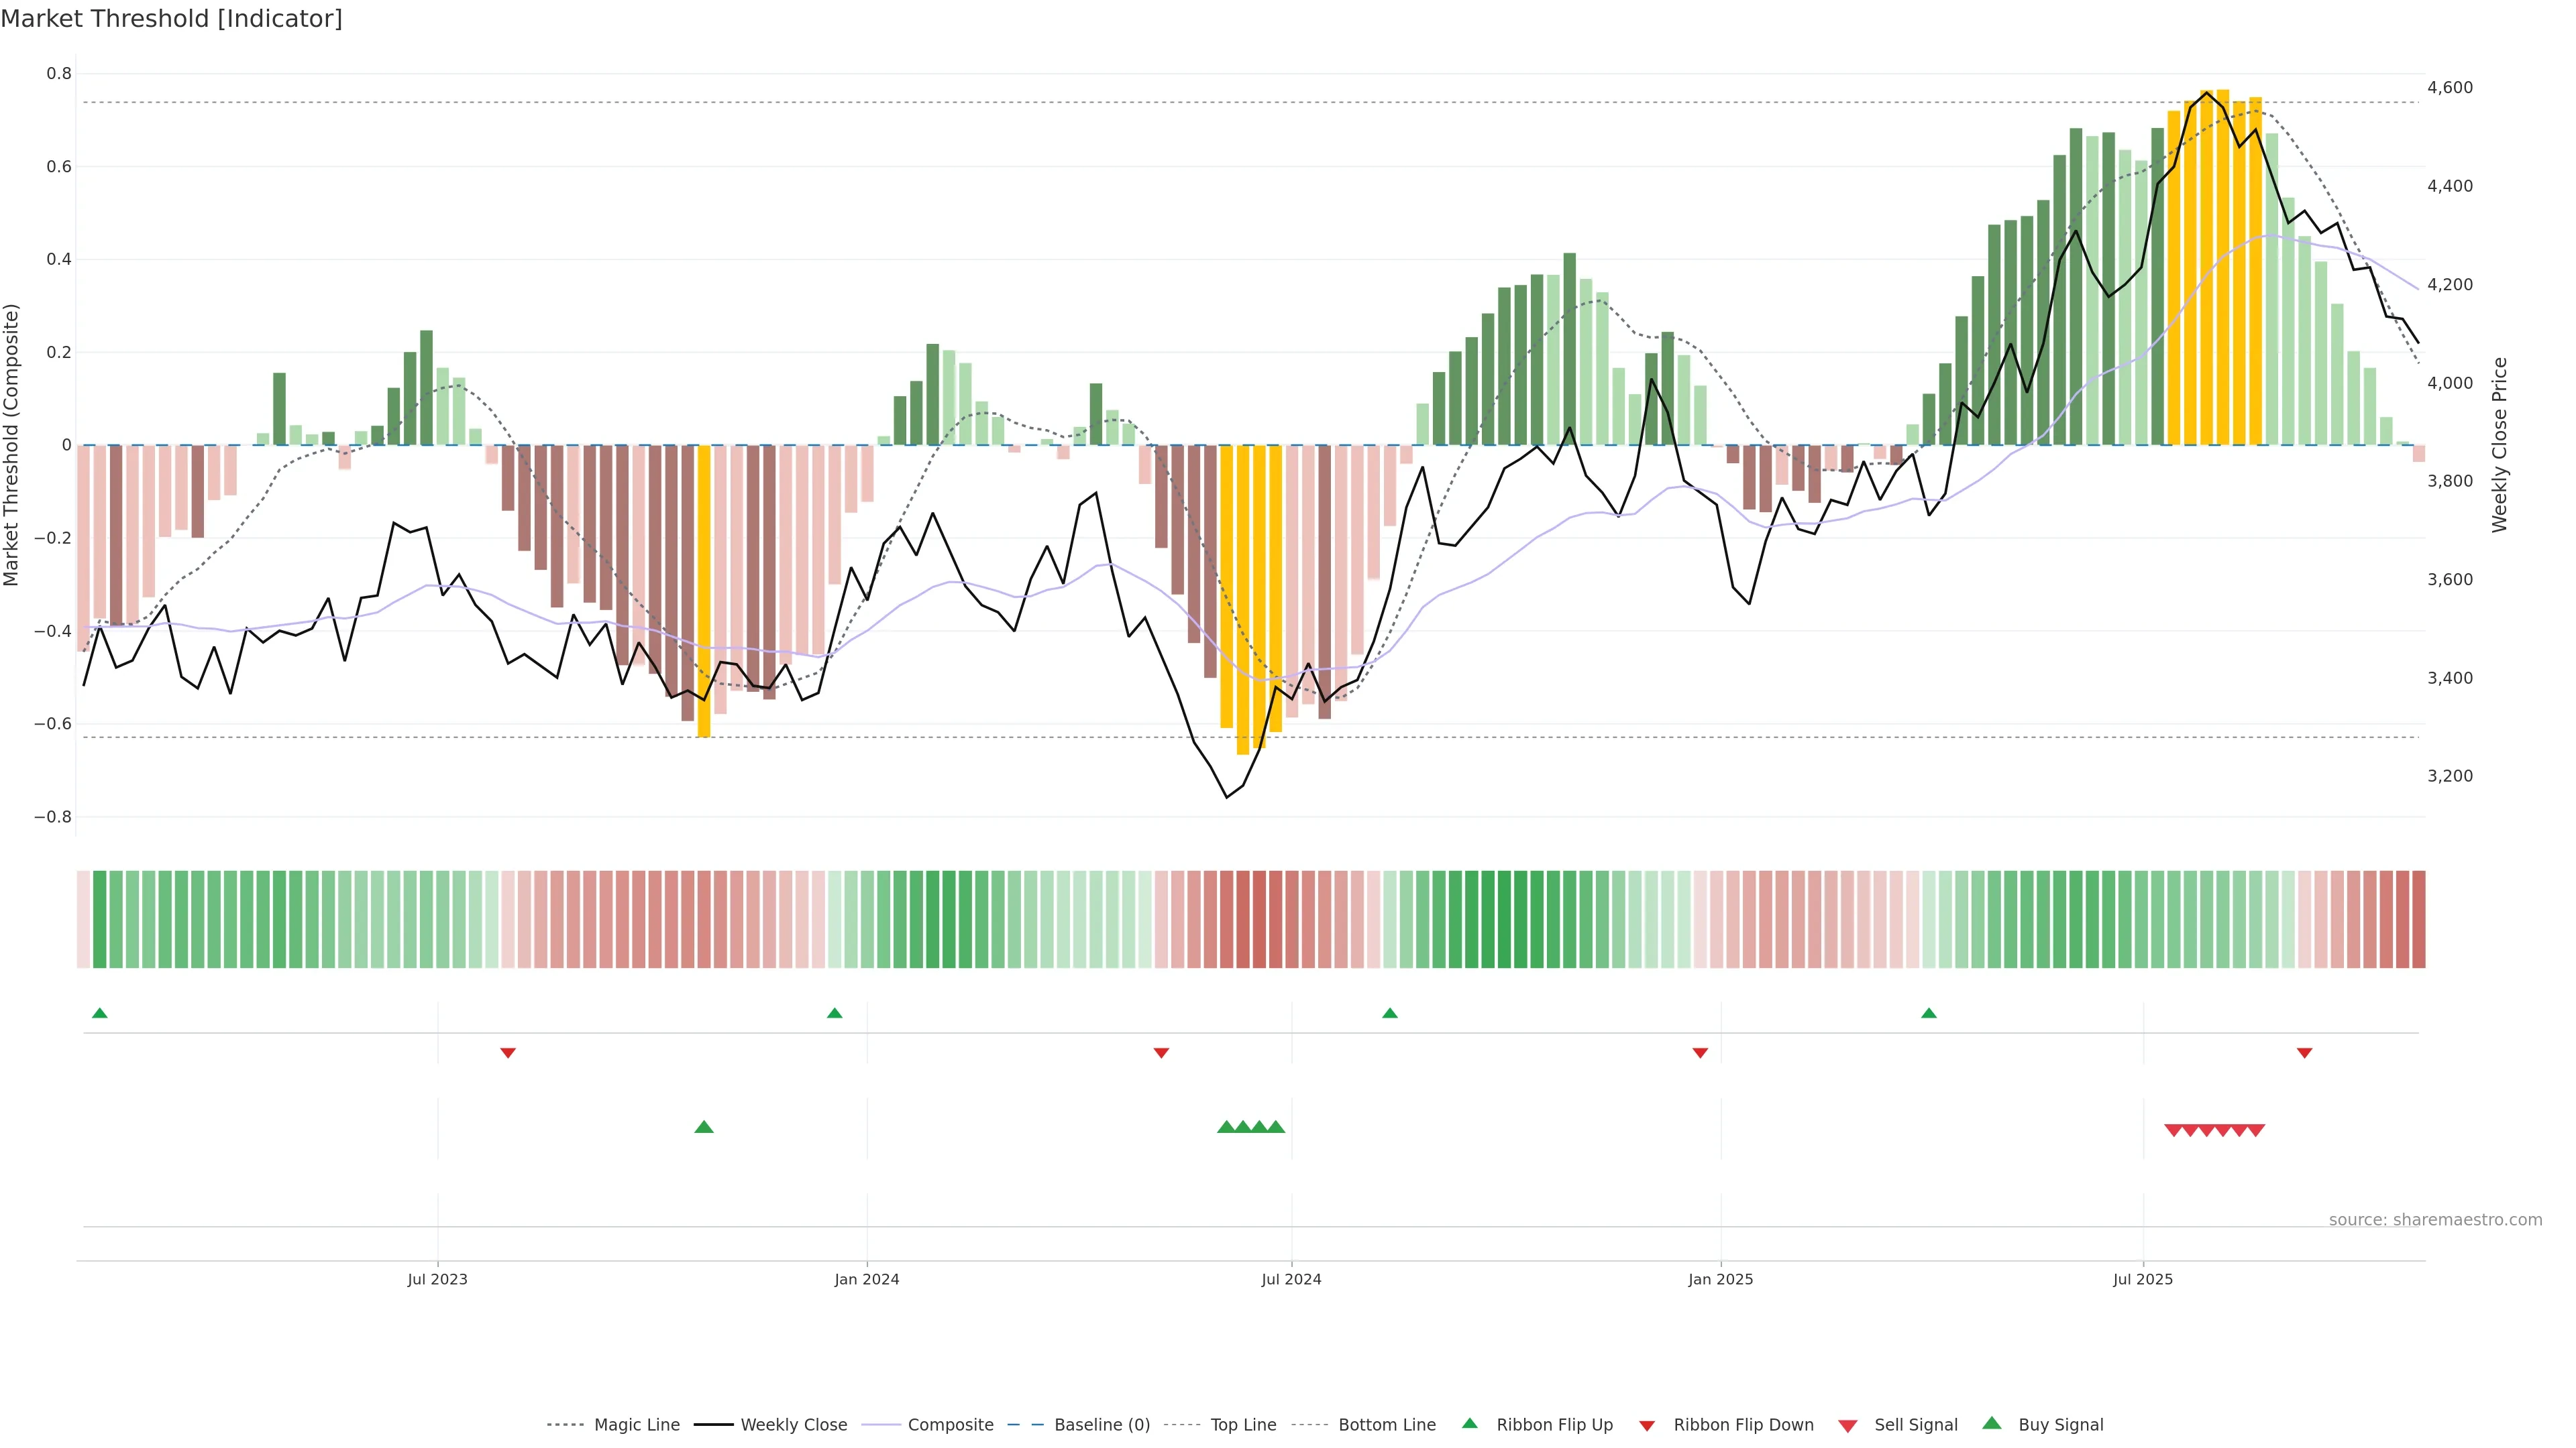Hide the Composite line via legend

(x=950, y=1425)
